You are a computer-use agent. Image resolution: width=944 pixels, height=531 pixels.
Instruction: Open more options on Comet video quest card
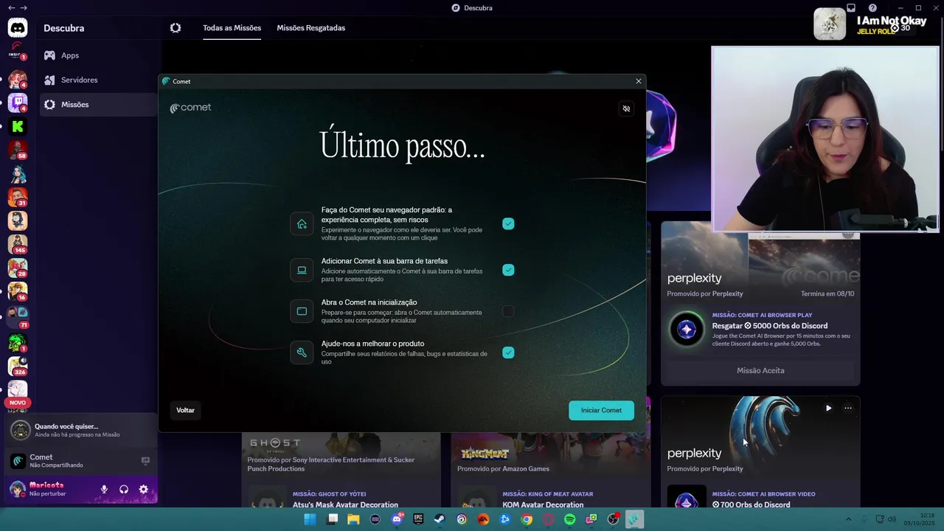pyautogui.click(x=848, y=408)
